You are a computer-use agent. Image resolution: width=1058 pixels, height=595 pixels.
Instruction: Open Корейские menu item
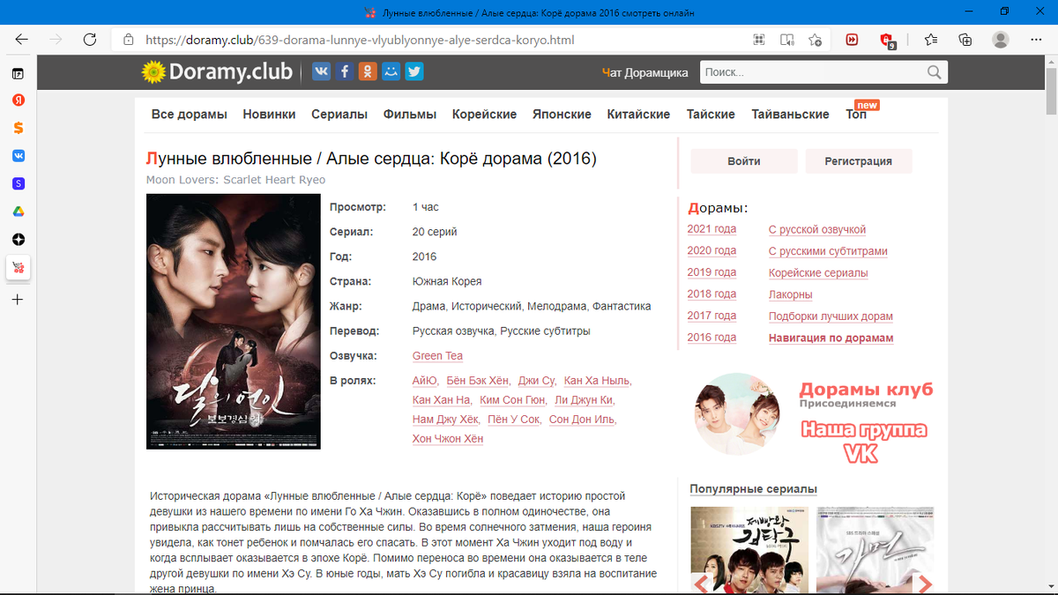pos(484,115)
